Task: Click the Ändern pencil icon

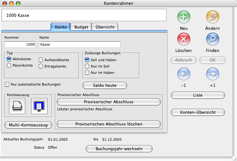Action: 212,17
